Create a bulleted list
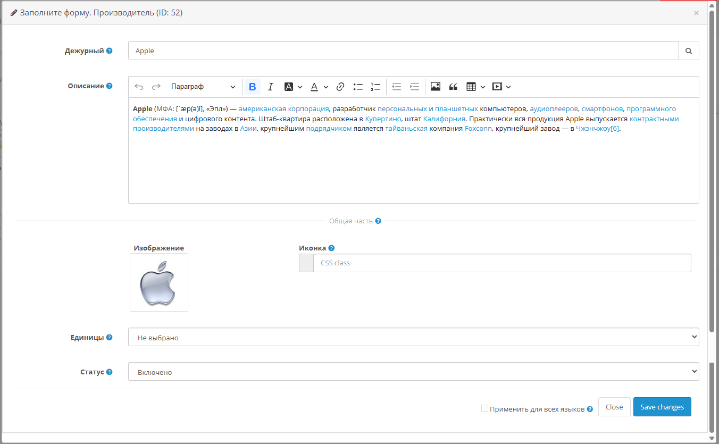 (x=358, y=87)
